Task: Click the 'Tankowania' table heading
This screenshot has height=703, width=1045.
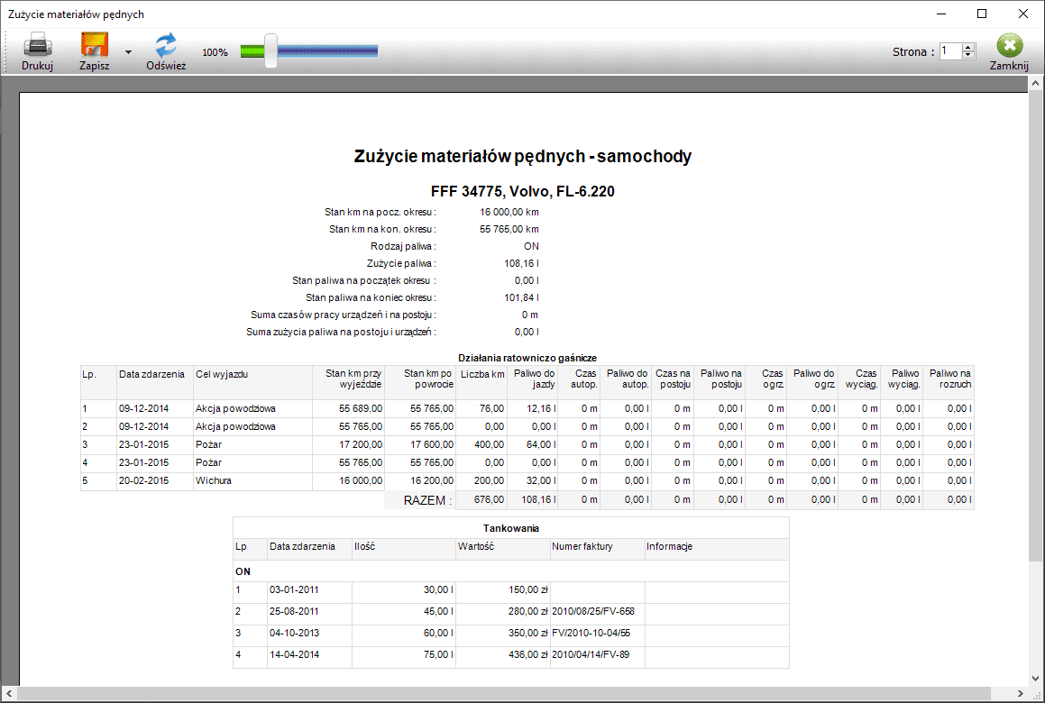Action: pos(511,528)
